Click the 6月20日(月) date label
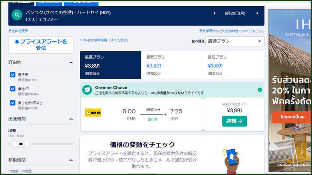 pyautogui.click(x=235, y=13)
